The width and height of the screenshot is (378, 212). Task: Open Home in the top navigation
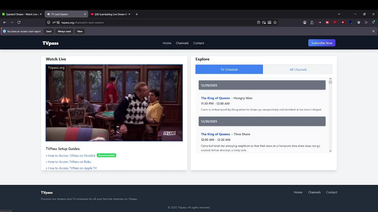[167, 43]
